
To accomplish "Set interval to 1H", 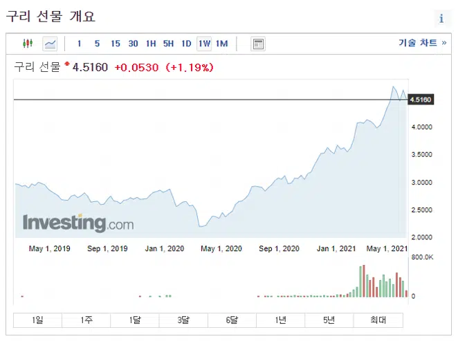I will 151,44.
